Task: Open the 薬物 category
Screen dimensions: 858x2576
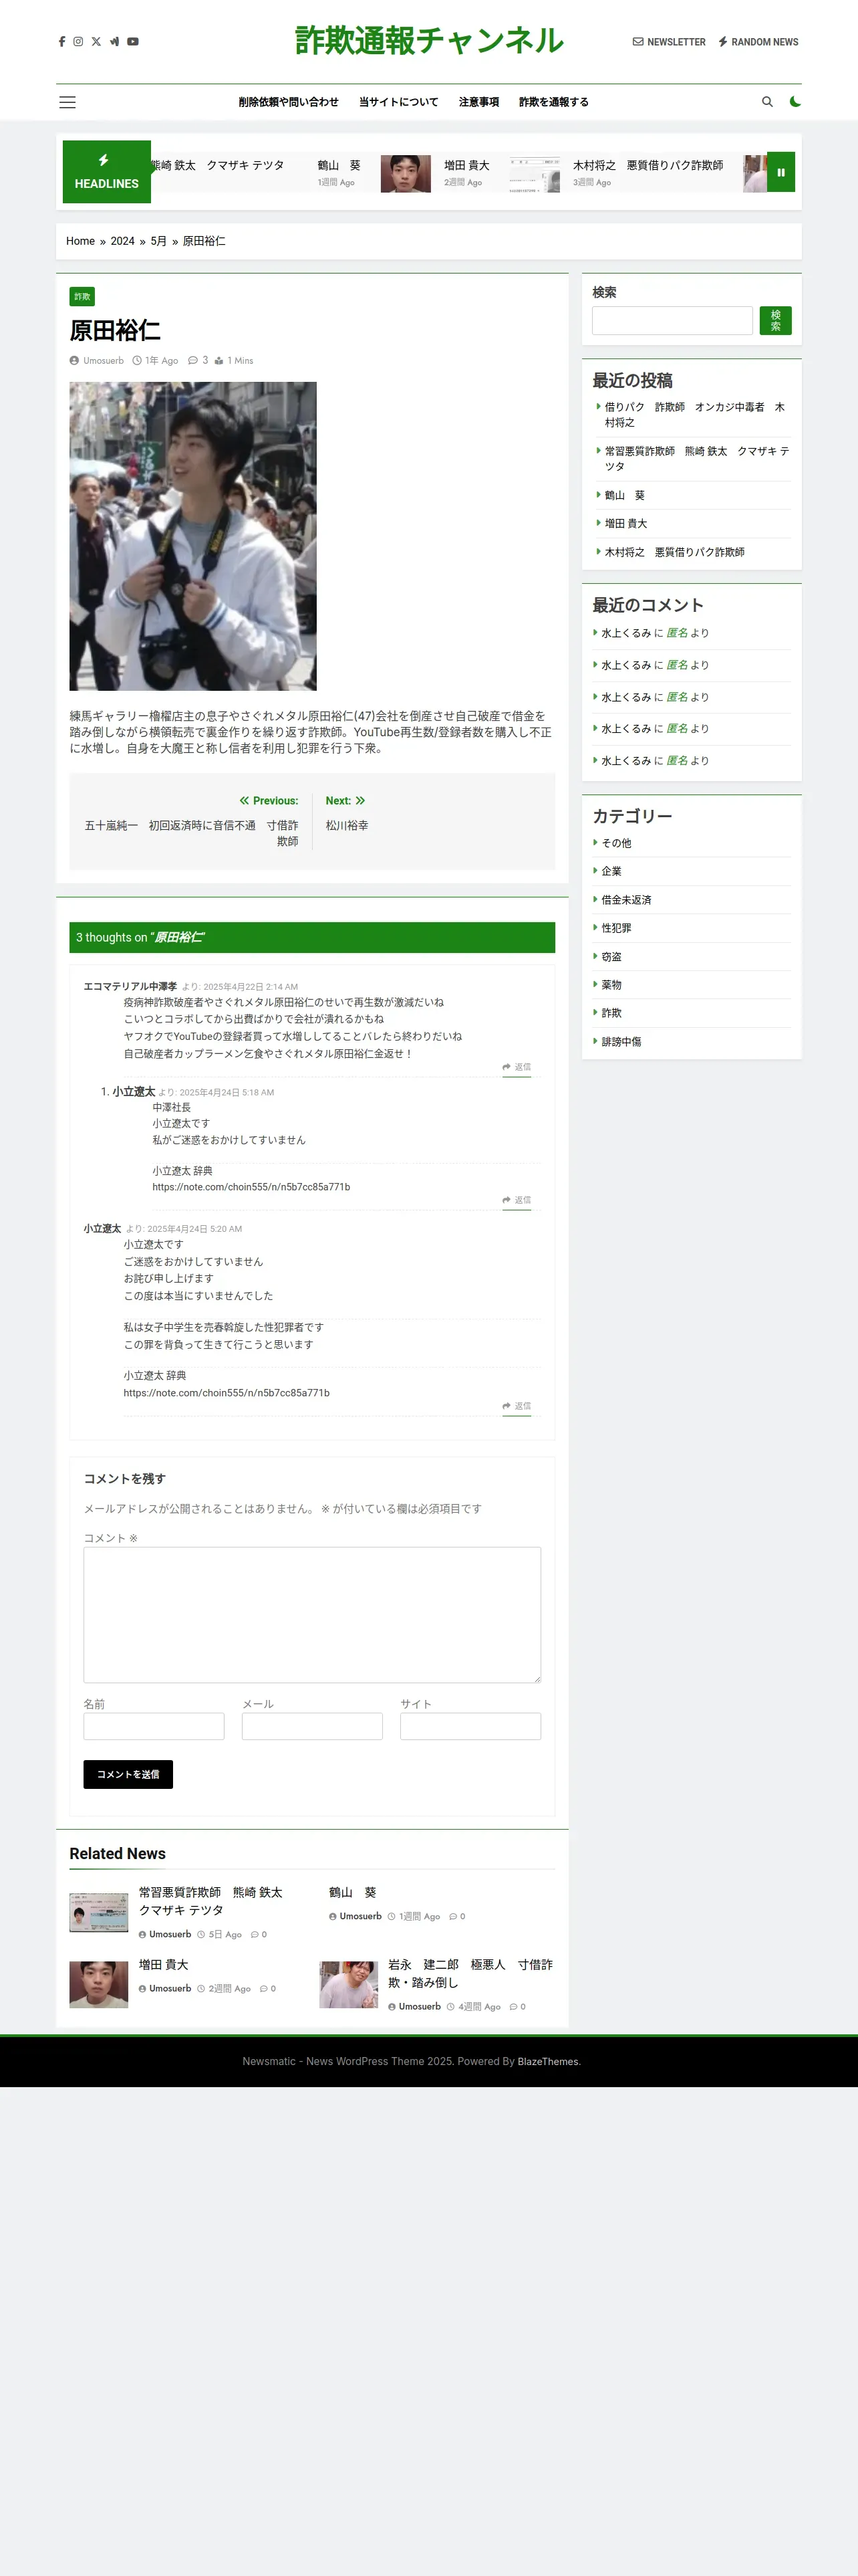Action: point(611,985)
